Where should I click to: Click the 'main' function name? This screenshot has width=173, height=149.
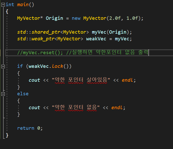click(x=23, y=5)
